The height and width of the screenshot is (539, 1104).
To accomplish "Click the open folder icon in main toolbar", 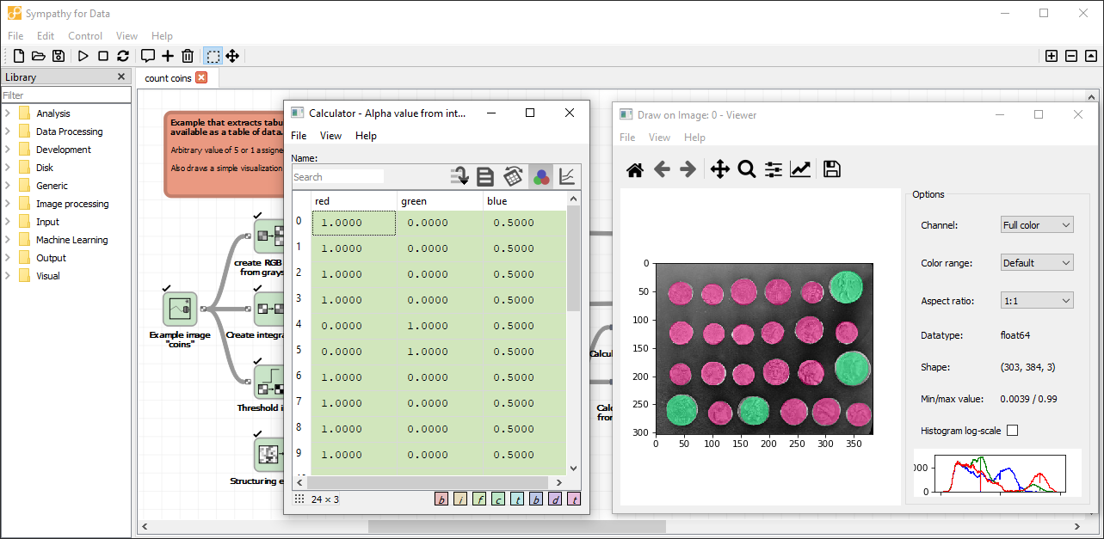I will pos(39,56).
